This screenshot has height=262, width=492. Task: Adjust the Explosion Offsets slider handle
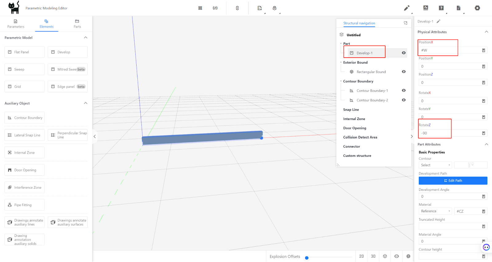point(307,258)
